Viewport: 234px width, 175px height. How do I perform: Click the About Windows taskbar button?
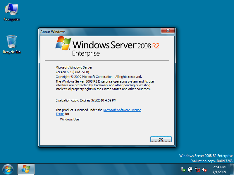(x=26, y=169)
